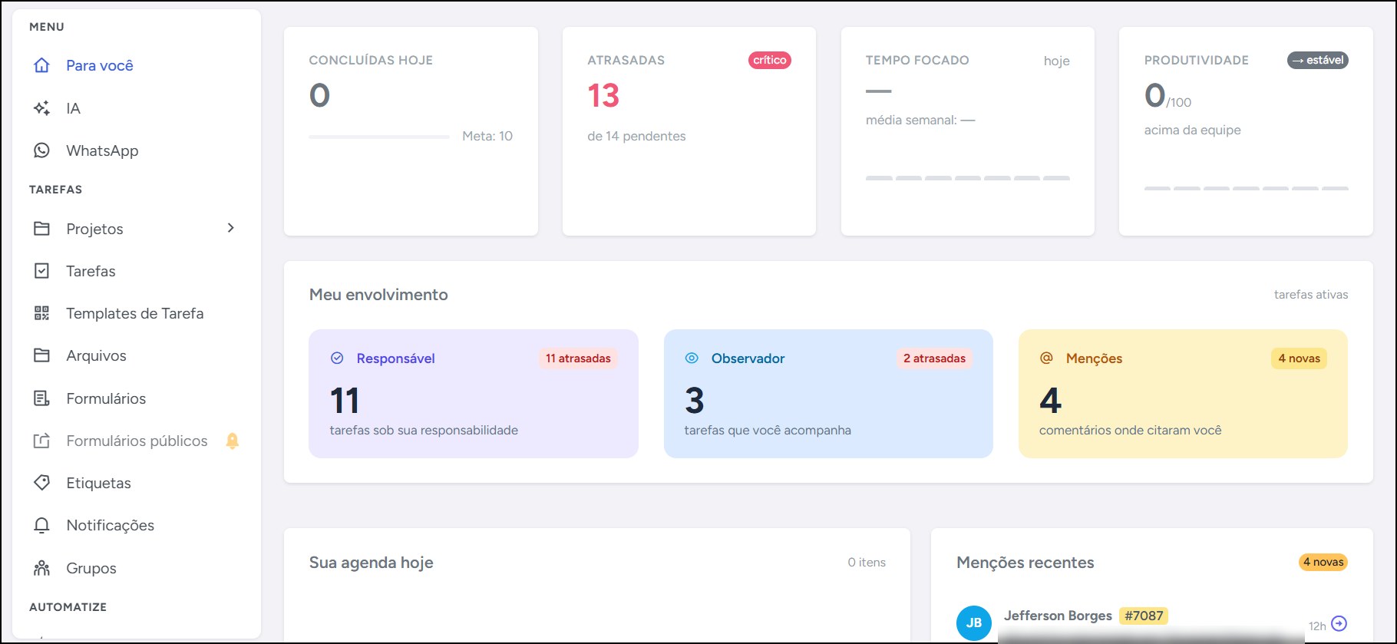Click the WhatsApp logo icon
Screen dimensions: 1397x644
click(41, 150)
